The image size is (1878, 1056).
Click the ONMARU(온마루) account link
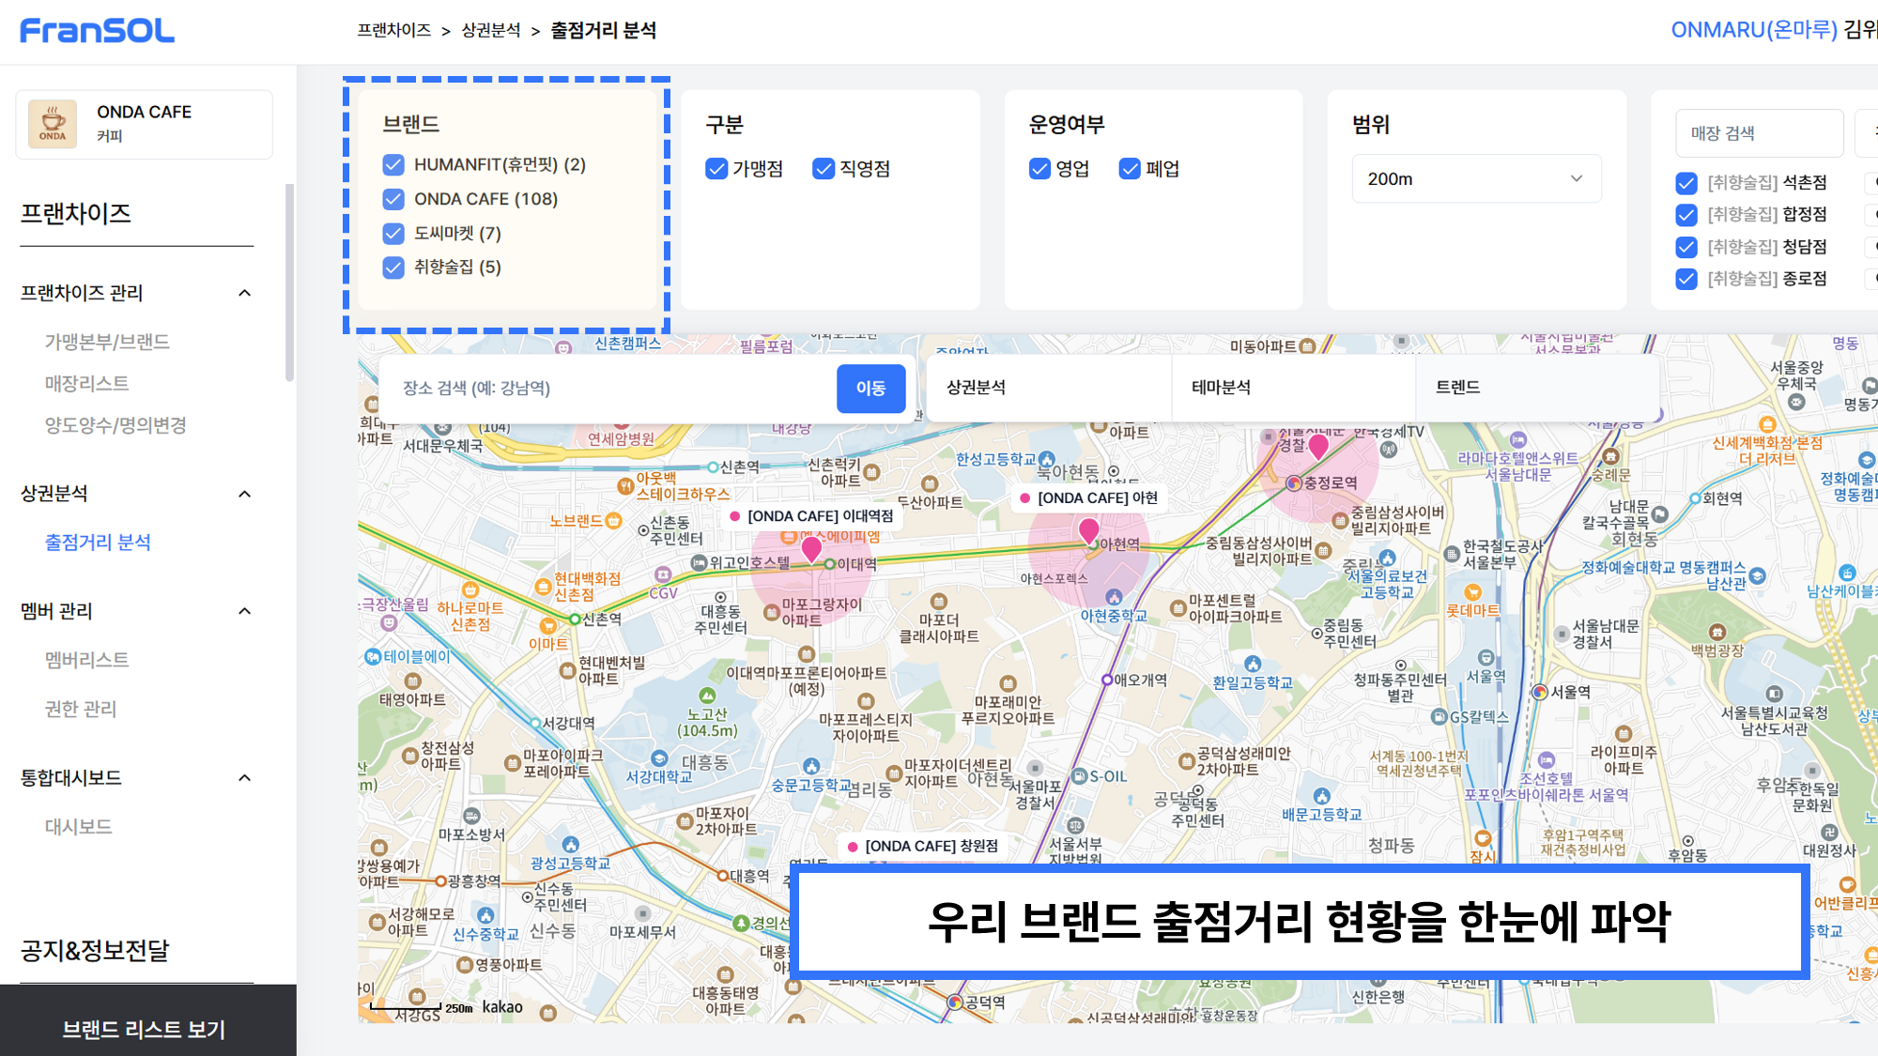point(1754,30)
